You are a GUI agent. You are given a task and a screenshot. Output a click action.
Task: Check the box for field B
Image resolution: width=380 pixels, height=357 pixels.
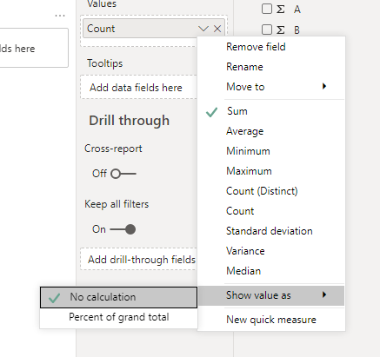267,30
